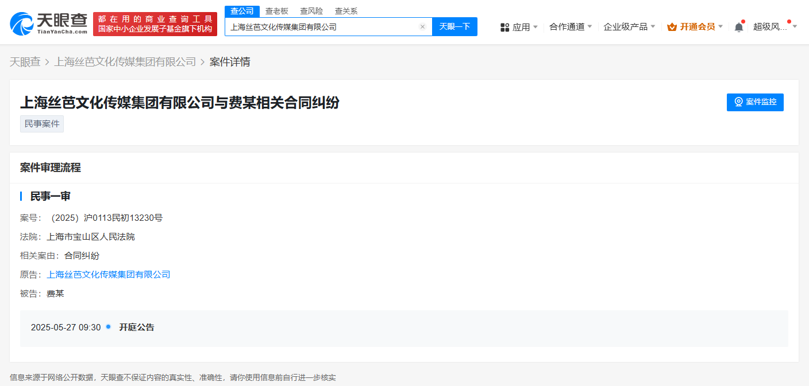Expand the 合作通道 dropdown menu
The image size is (809, 386).
[x=571, y=27]
